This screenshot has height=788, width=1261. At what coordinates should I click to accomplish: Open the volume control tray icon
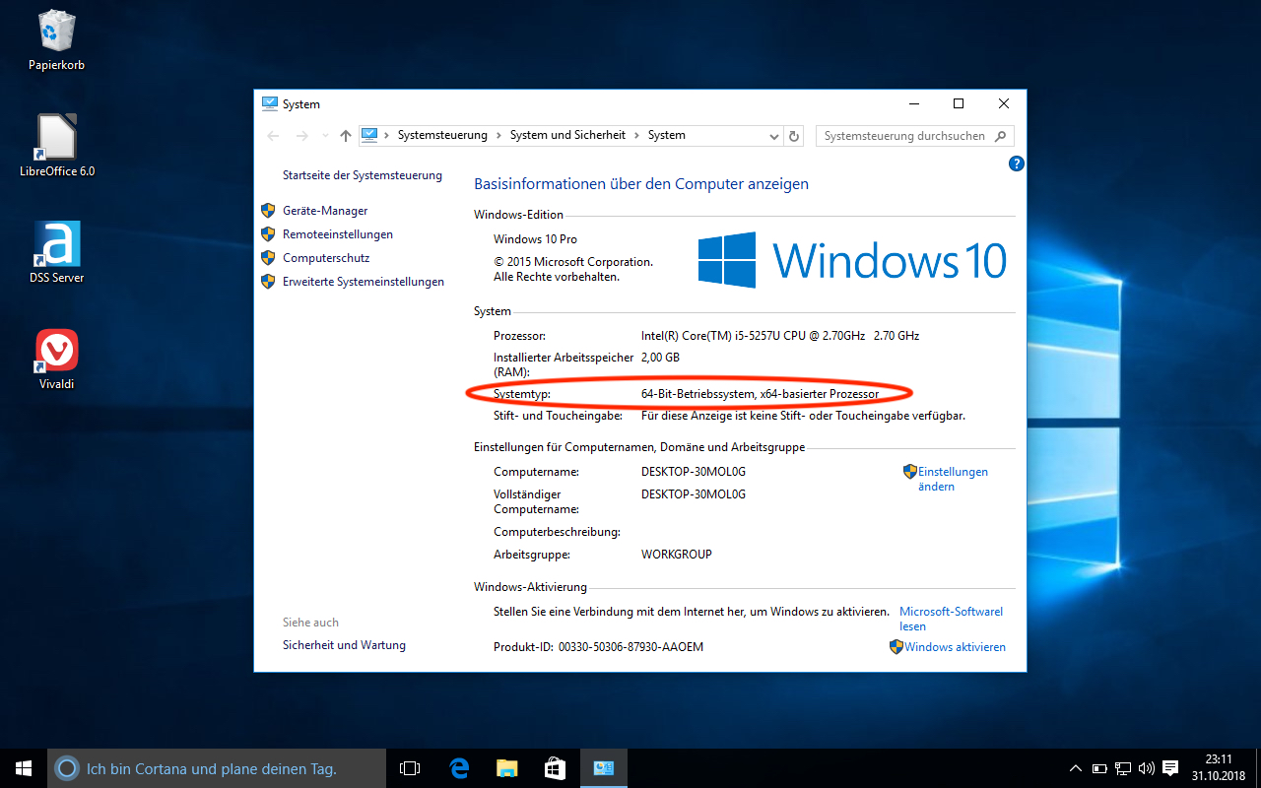click(1146, 768)
